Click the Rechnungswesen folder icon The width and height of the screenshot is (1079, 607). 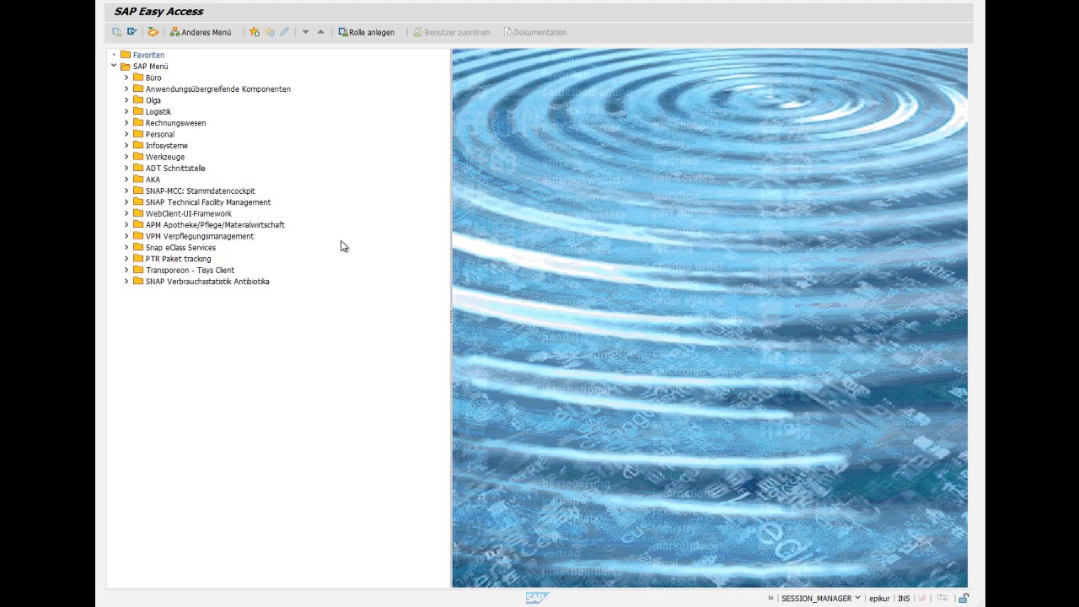[138, 123]
